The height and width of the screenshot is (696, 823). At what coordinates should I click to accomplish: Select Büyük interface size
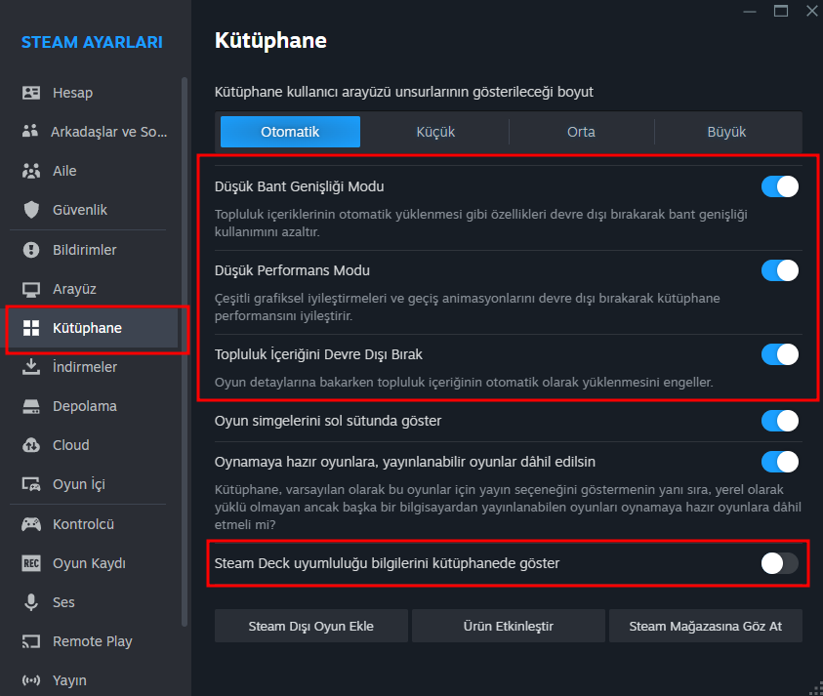pos(726,132)
